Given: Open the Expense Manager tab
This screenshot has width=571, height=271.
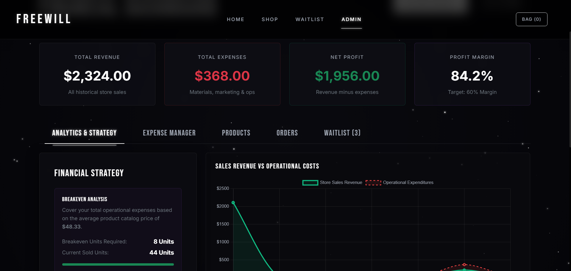Looking at the screenshot, I should pos(169,133).
